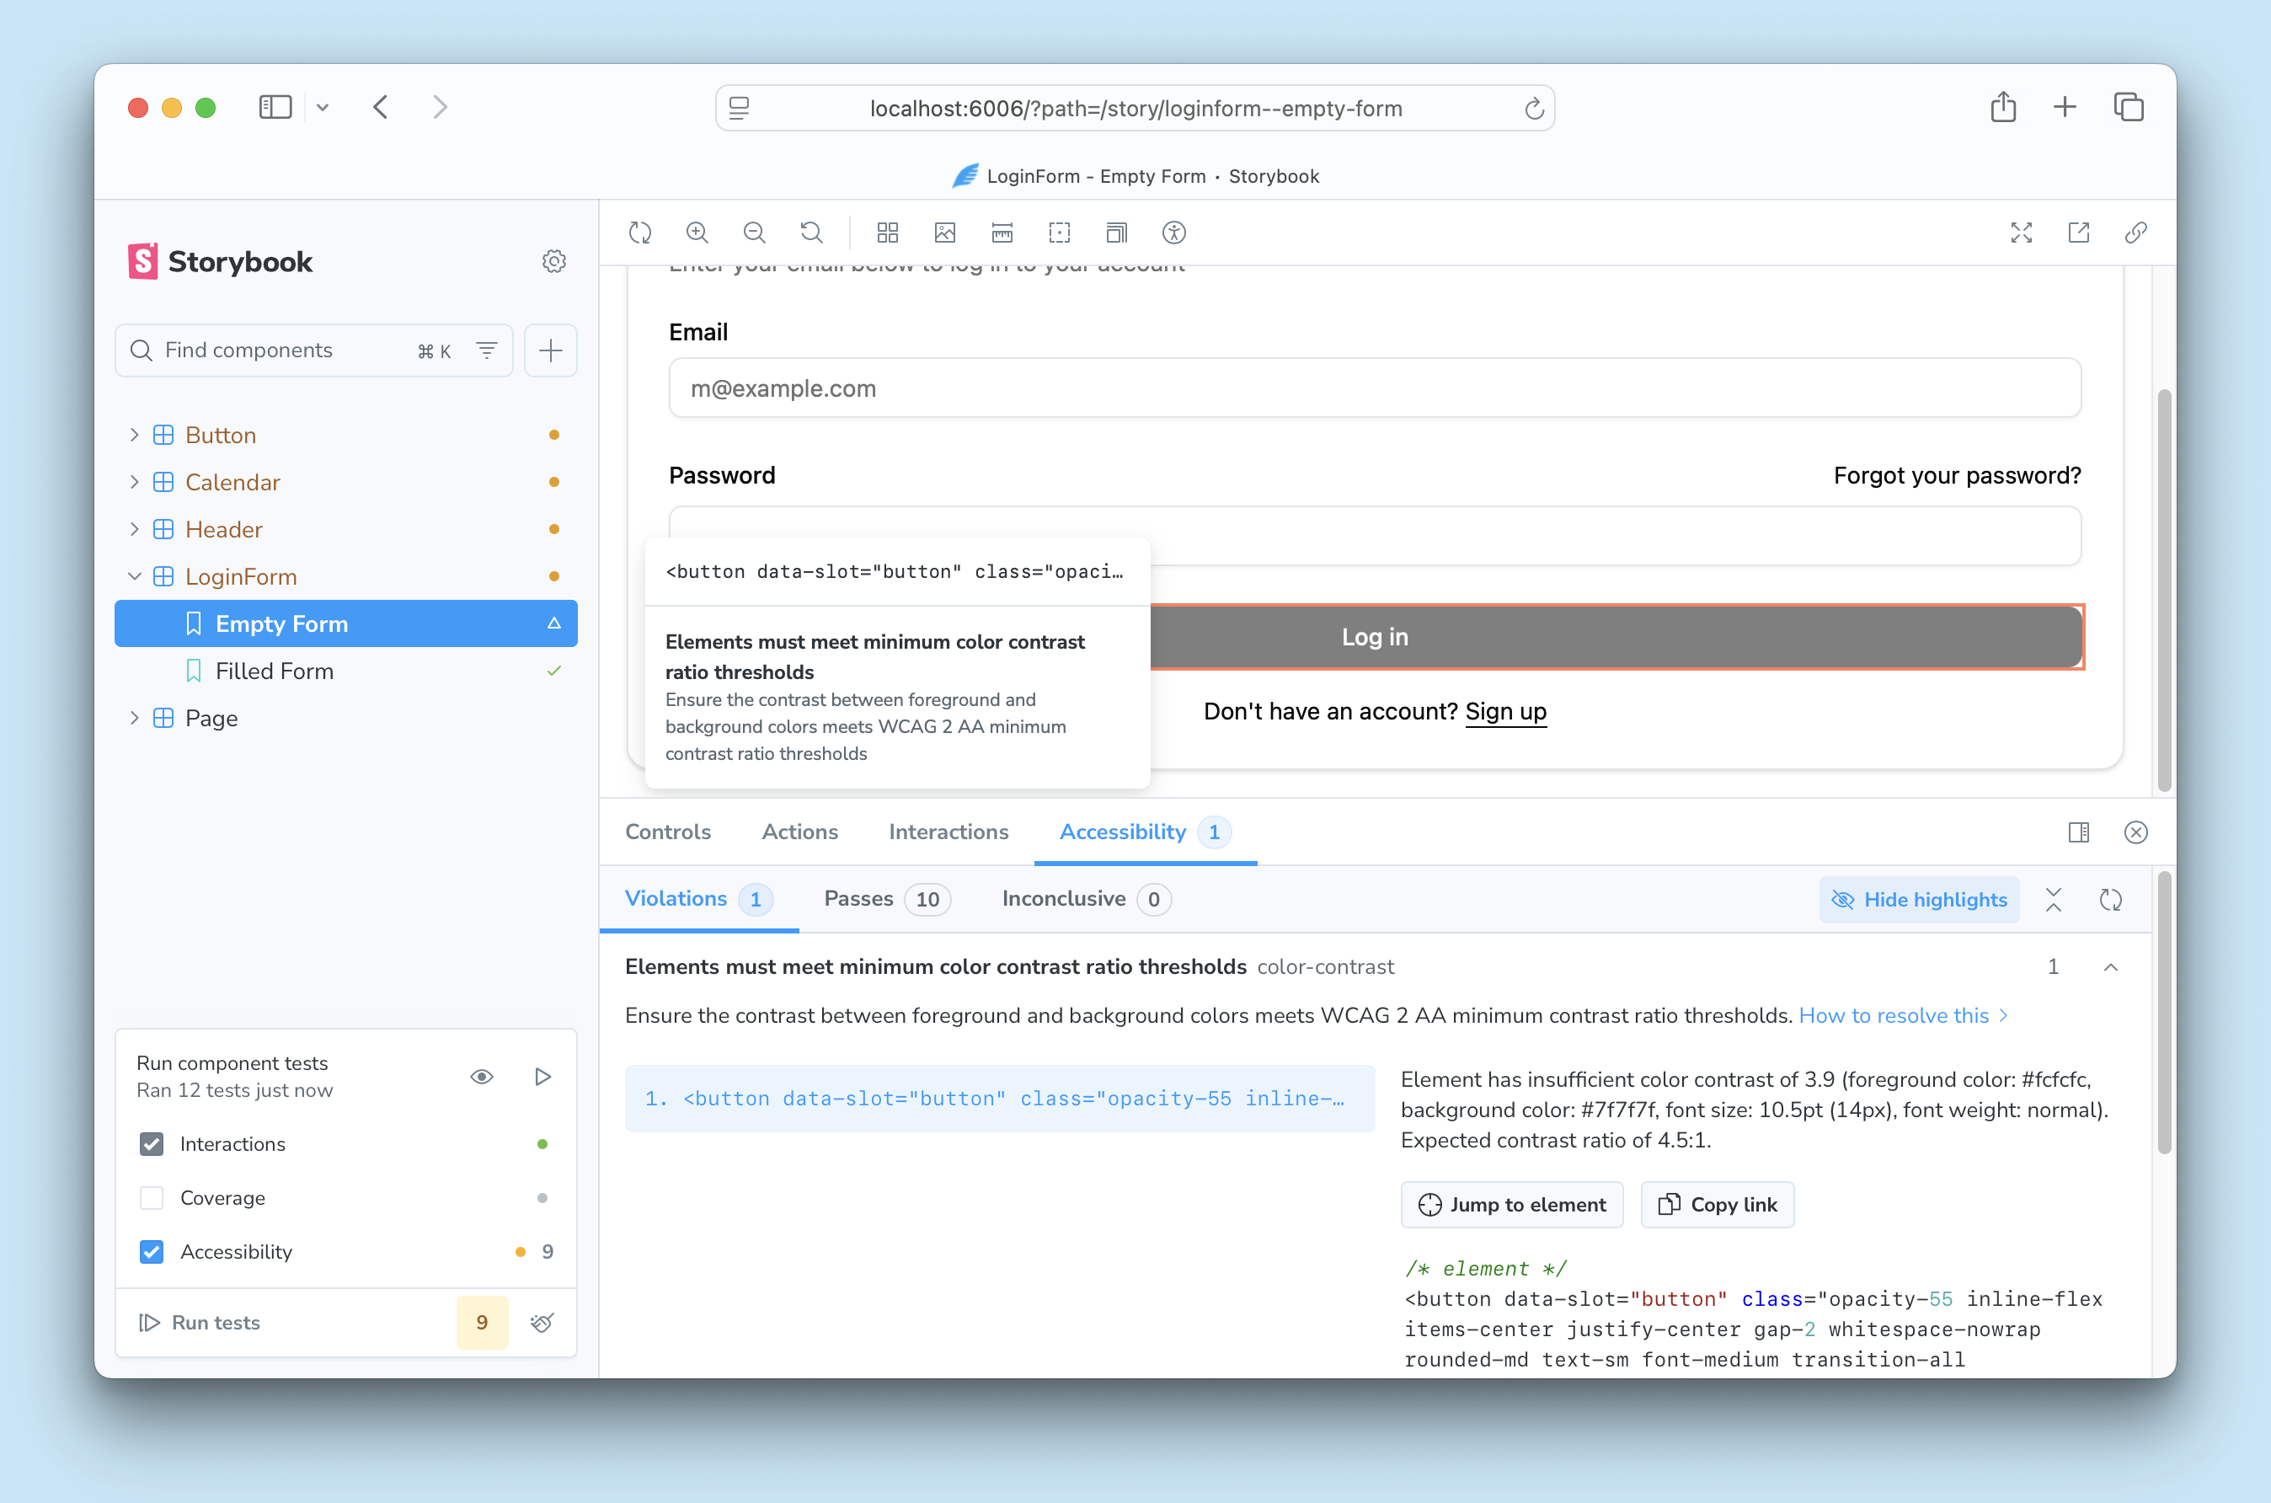
Task: Zoom in on the story canvas
Action: tap(697, 233)
